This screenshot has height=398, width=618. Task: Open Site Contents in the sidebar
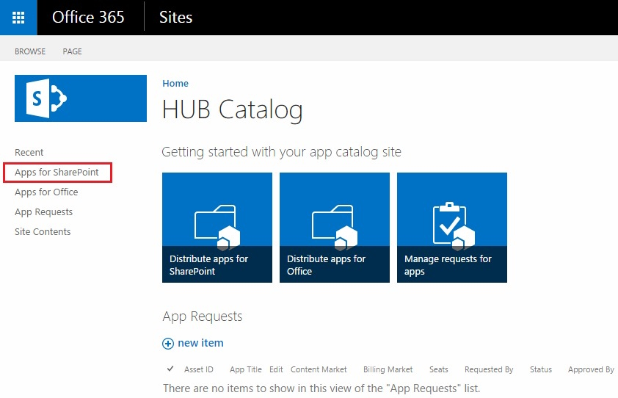(43, 232)
